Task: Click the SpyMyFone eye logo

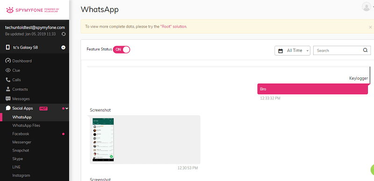Action: coord(10,10)
